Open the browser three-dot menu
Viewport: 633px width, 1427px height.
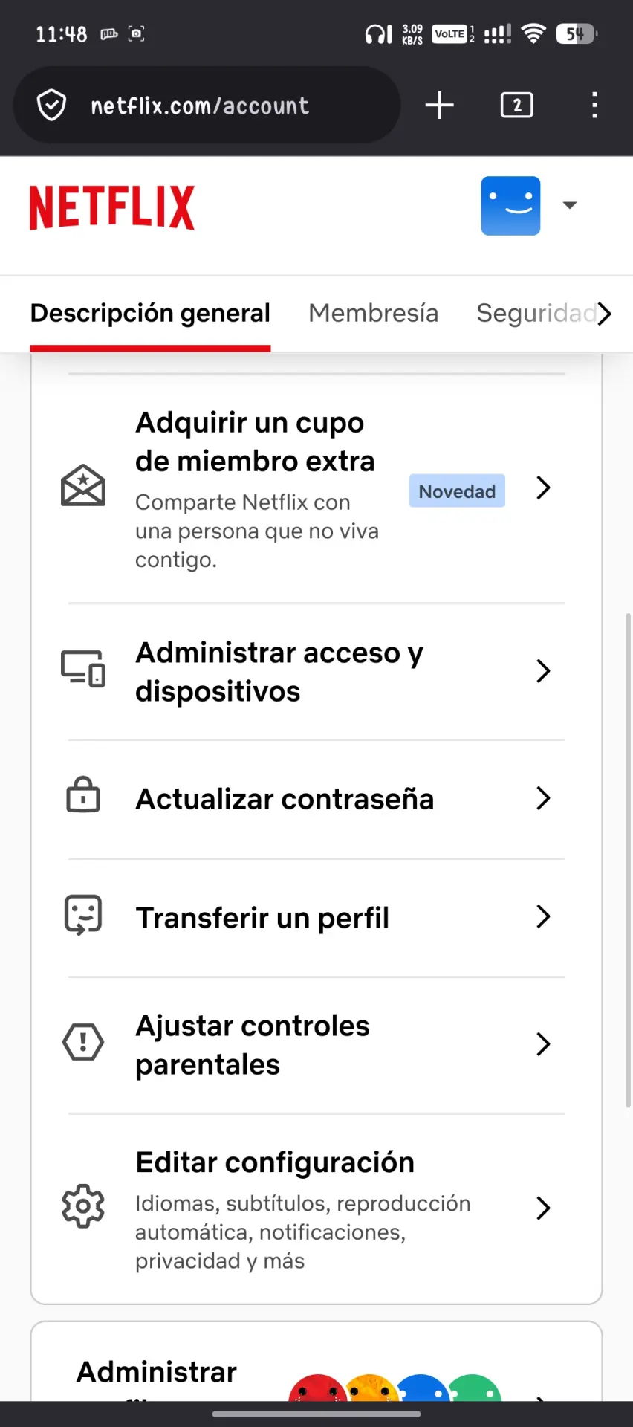click(x=594, y=105)
